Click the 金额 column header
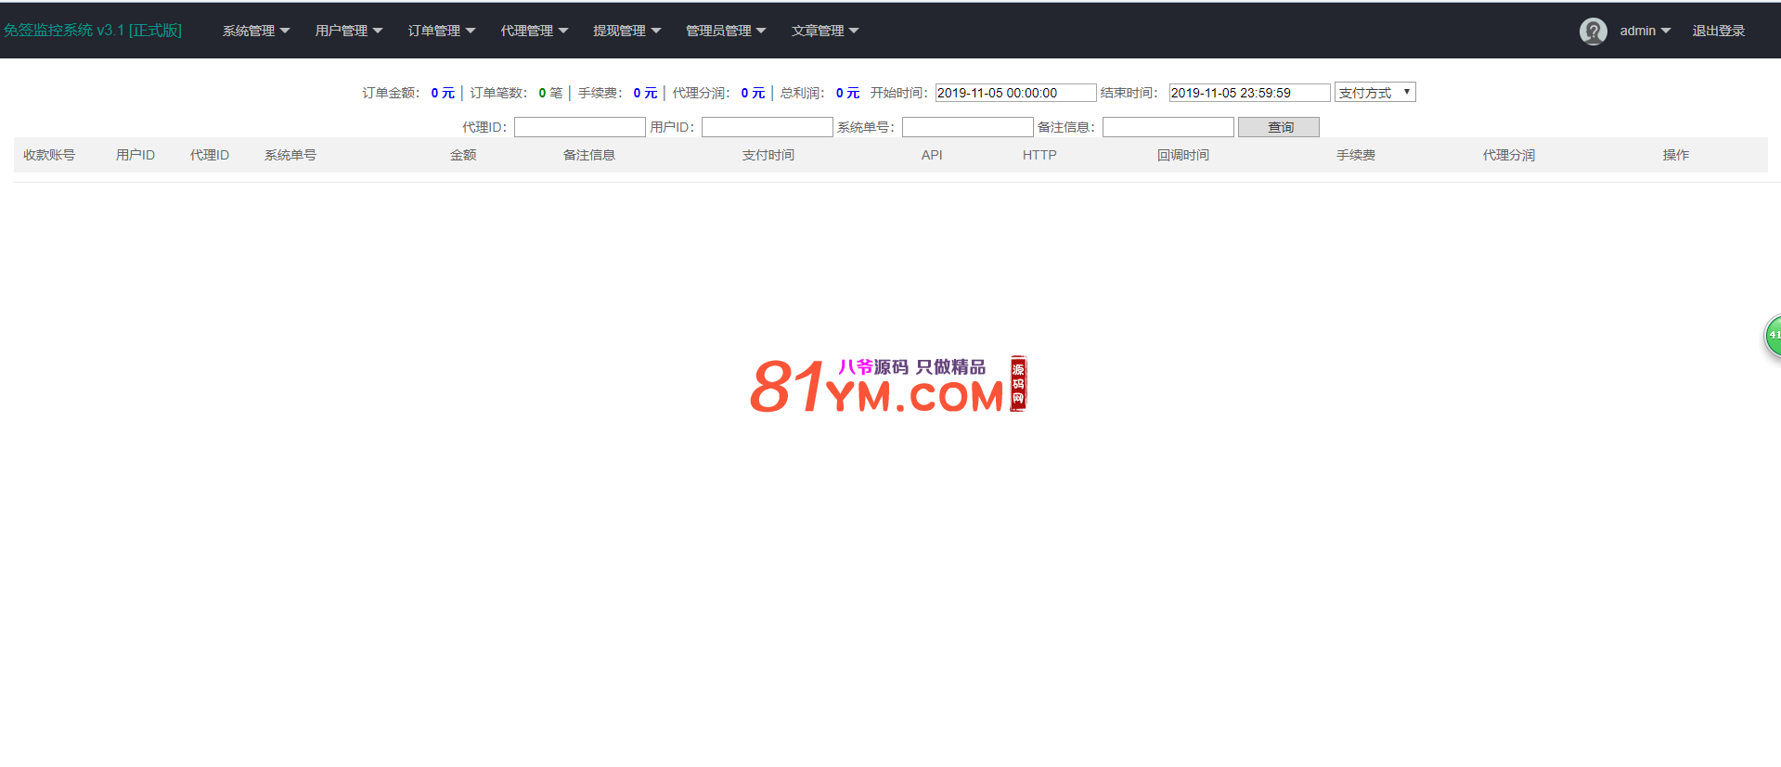1781x767 pixels. coord(463,155)
